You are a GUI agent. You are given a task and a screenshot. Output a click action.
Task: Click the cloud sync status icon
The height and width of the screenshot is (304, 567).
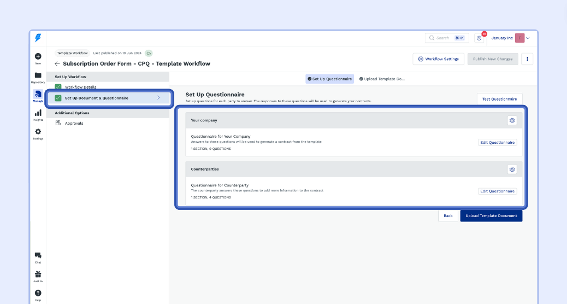click(149, 53)
